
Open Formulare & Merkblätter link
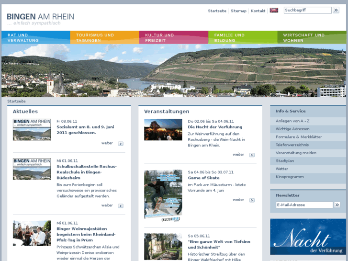click(308, 137)
